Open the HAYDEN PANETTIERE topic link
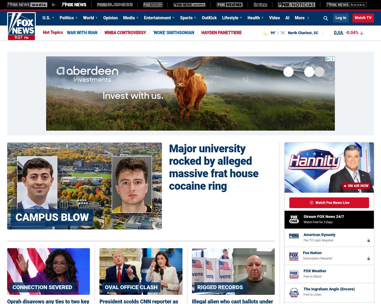This screenshot has width=381, height=304. (221, 33)
